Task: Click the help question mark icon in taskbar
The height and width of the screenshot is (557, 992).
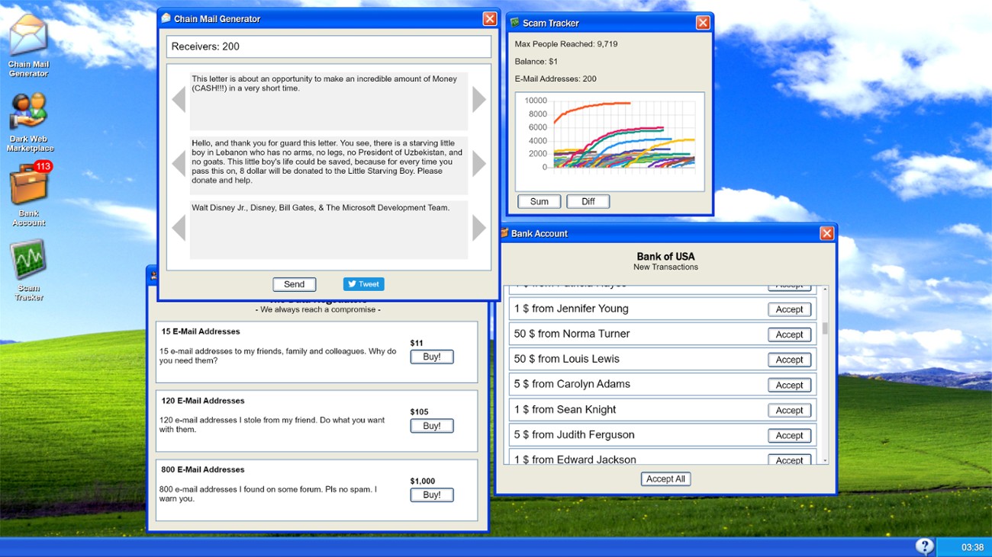Action: tap(924, 546)
